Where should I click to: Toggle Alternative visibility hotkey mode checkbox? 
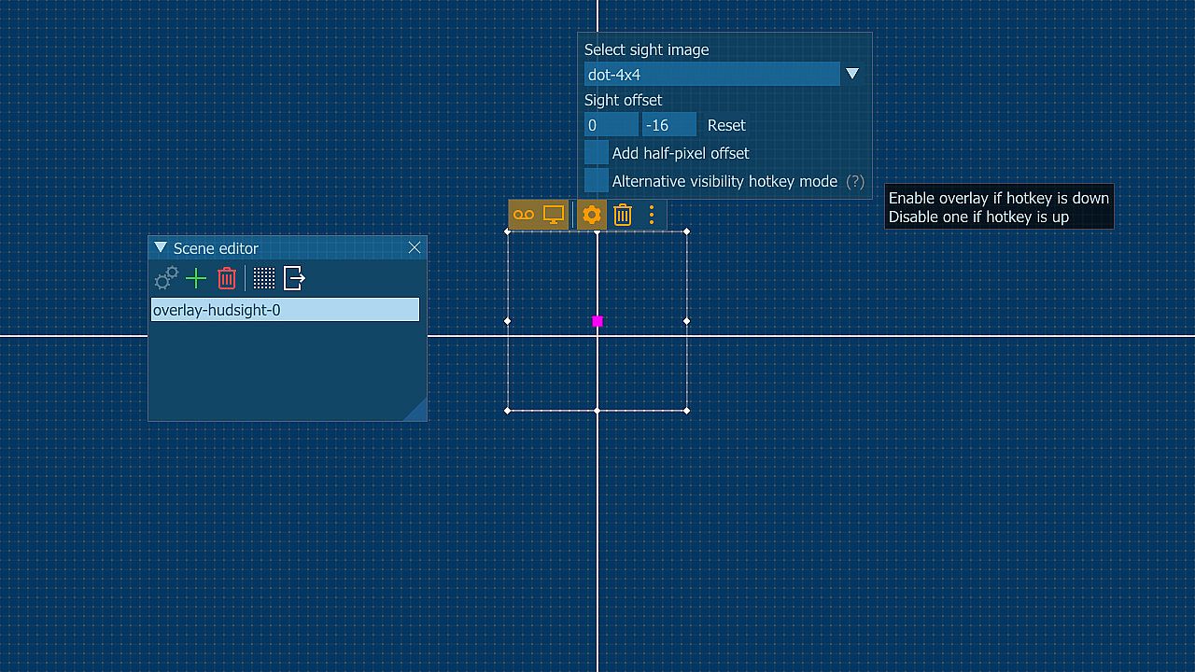click(x=597, y=181)
